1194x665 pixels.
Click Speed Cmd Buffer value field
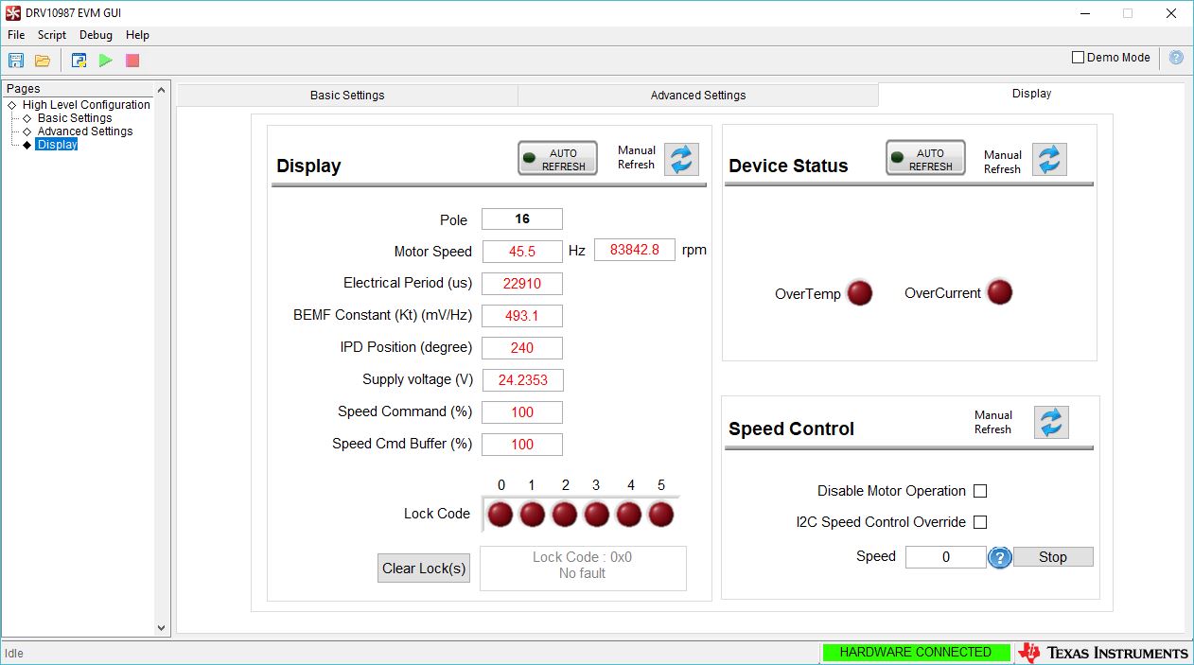point(522,445)
